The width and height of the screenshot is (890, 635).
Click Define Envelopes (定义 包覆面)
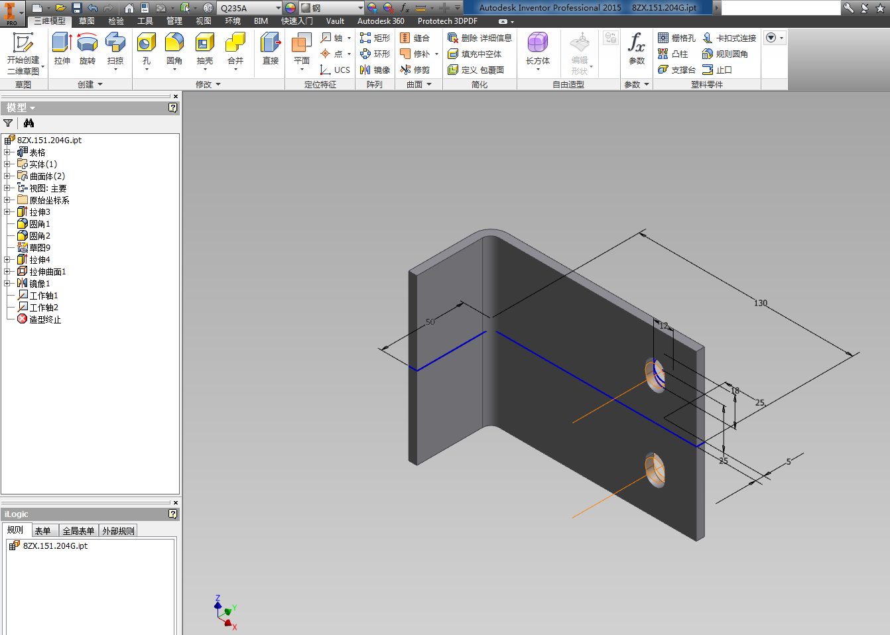tap(476, 70)
